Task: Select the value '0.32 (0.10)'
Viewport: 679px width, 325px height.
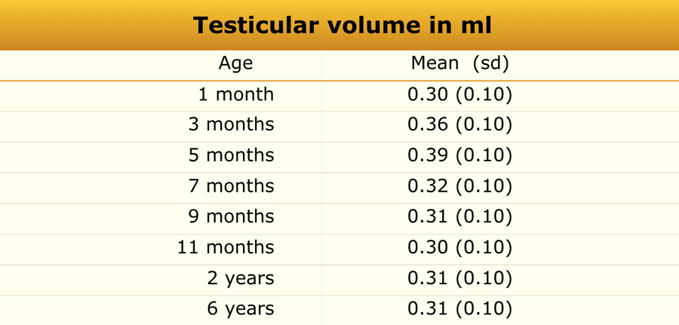Action: pos(459,186)
